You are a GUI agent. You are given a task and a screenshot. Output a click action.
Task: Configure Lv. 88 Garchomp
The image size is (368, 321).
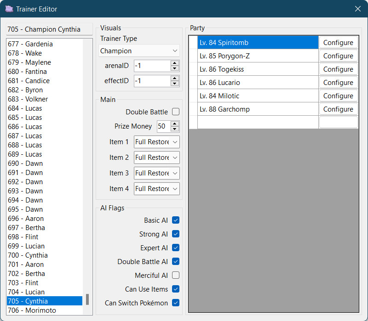[x=338, y=109]
